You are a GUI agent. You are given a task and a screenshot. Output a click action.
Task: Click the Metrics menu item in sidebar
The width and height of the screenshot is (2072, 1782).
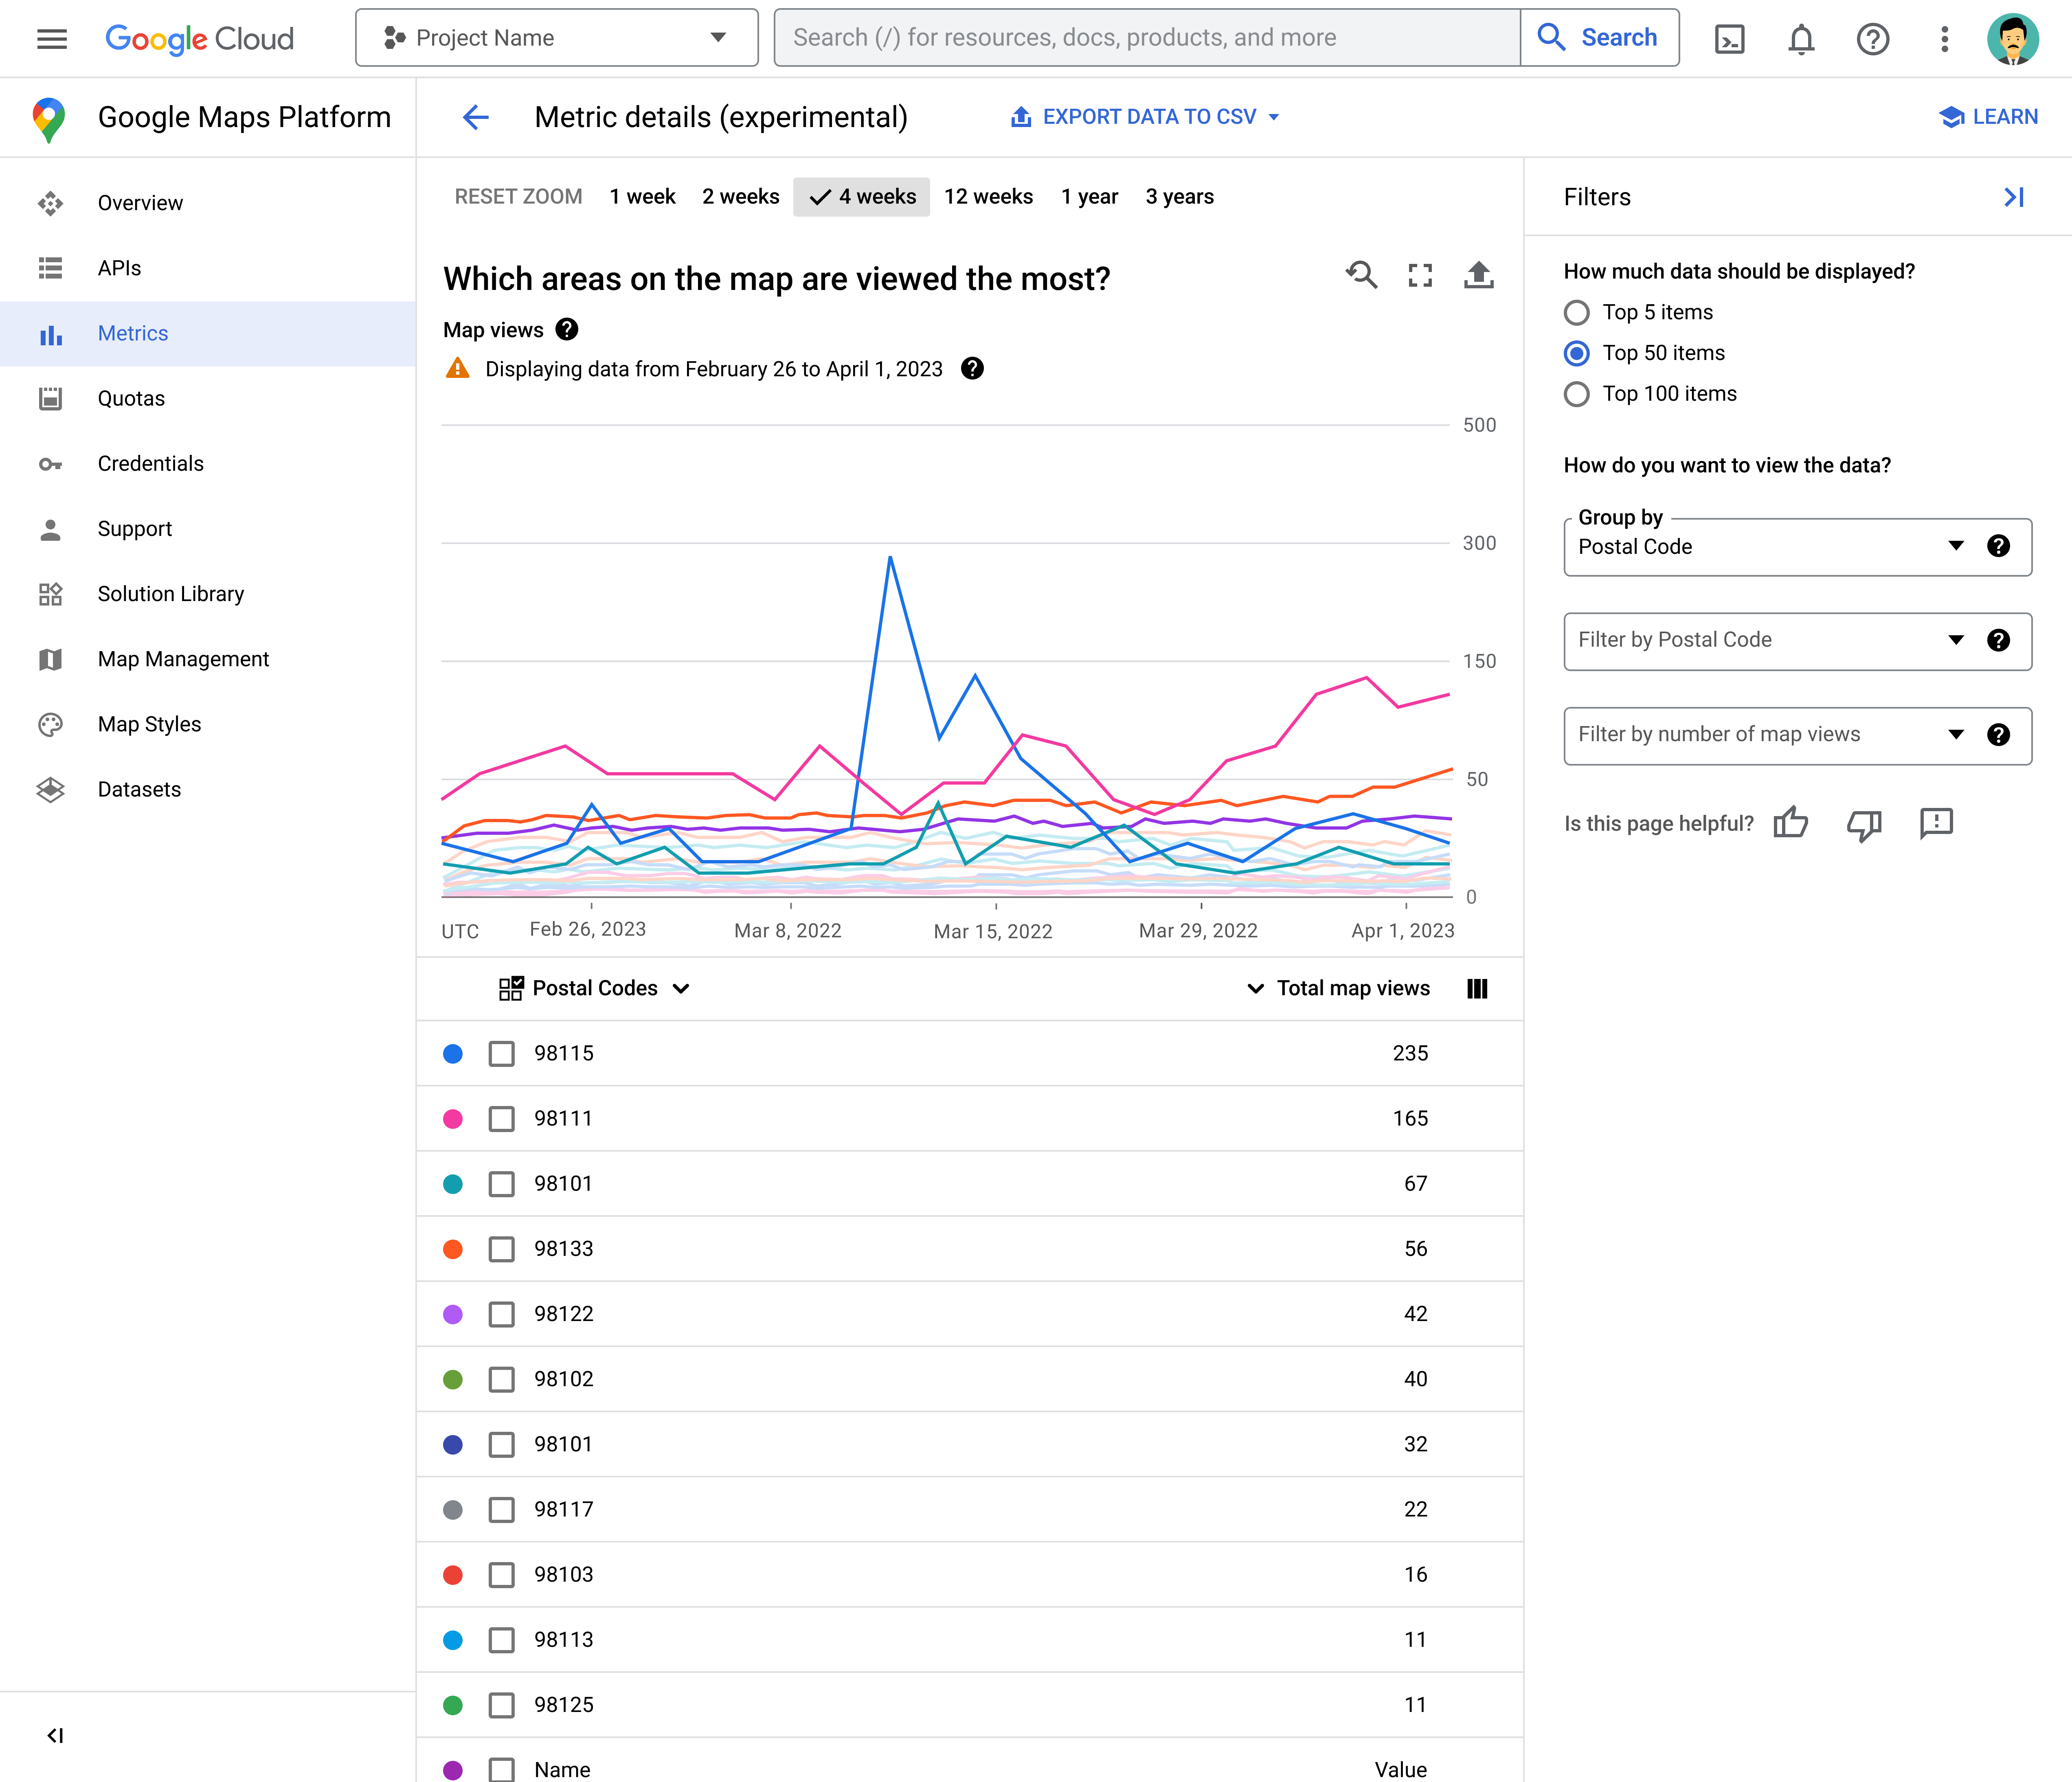tap(132, 333)
